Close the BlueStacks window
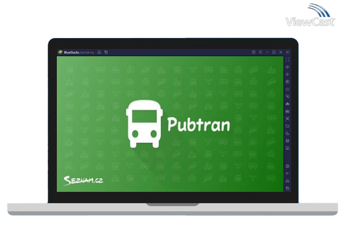342x235 pixels. pos(281,52)
